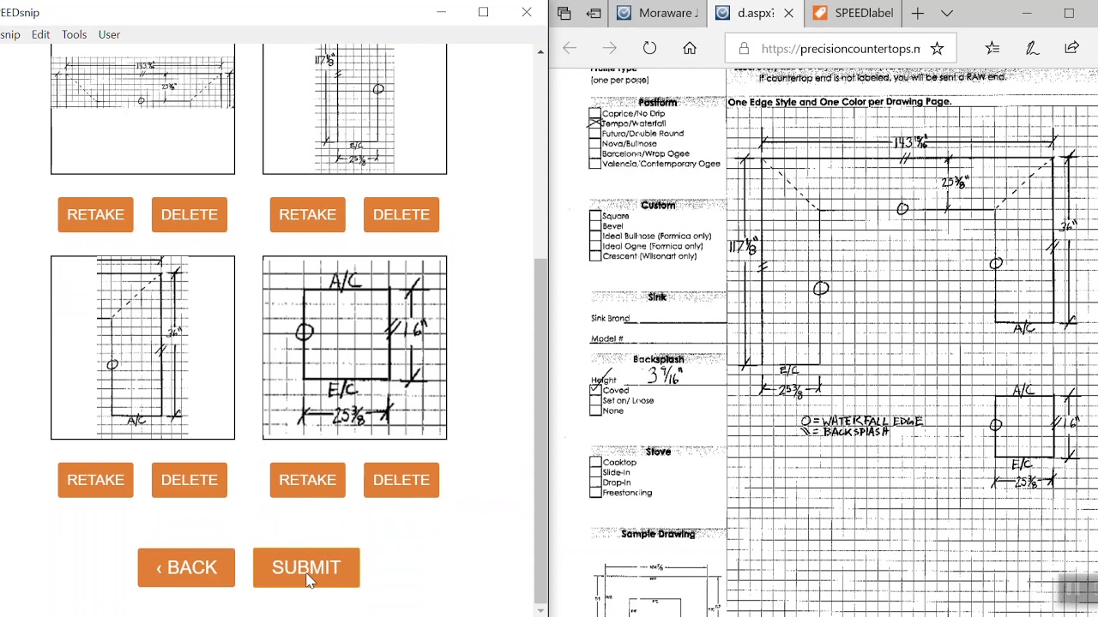Viewport: 1098px width, 617px height.
Task: Open the snip thumbnail showing 117 7/8 dimension
Action: pos(354,110)
